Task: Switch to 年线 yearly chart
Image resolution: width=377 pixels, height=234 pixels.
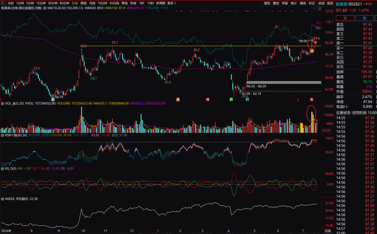Action: (133, 3)
